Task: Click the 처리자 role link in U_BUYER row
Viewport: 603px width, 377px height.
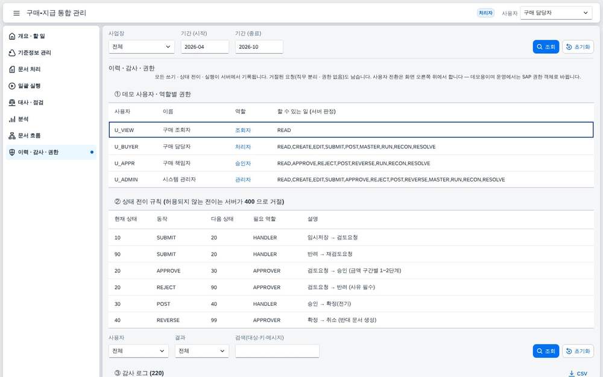Action: coord(242,147)
